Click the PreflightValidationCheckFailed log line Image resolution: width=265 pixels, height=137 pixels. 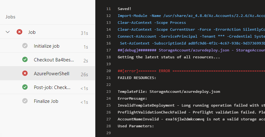191,112
